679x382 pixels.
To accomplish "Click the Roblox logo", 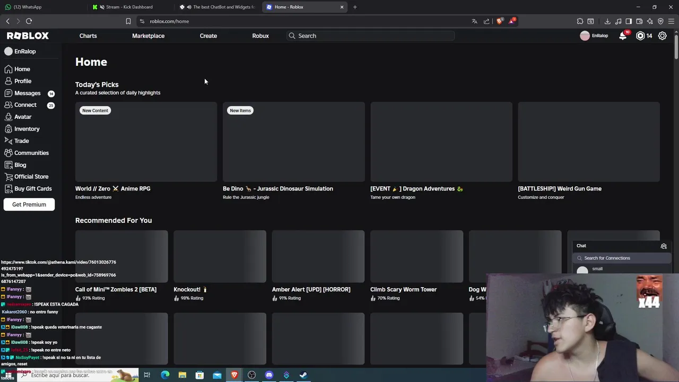I will click(28, 36).
